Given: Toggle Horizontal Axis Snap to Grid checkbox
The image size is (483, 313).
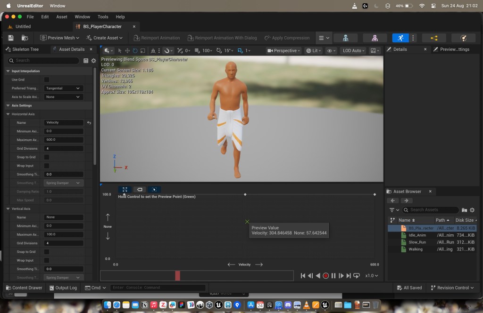Looking at the screenshot, I should click(47, 157).
